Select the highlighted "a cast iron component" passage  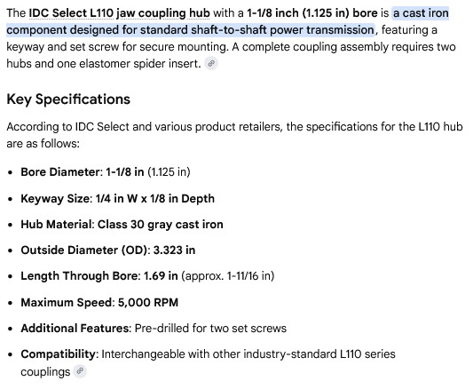(x=227, y=21)
